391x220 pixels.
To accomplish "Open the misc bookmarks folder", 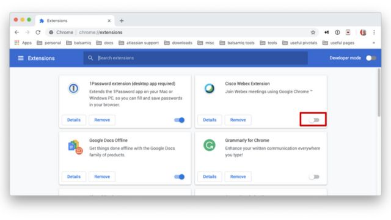I will 206,43.
